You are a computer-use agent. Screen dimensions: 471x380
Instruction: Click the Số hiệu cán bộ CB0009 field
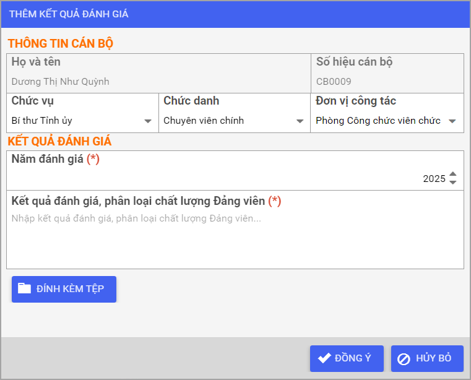pyautogui.click(x=387, y=73)
